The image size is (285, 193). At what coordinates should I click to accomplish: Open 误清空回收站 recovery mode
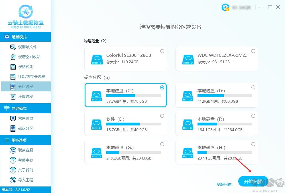coord(13,57)
